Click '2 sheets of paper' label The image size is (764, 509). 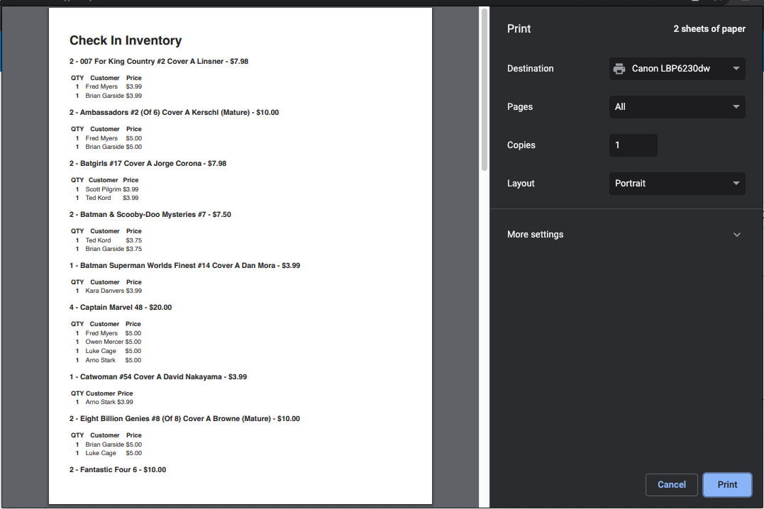coord(709,29)
